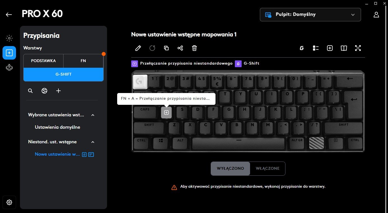
Task: Select the G-SHIFT layer button
Action: coord(63,74)
